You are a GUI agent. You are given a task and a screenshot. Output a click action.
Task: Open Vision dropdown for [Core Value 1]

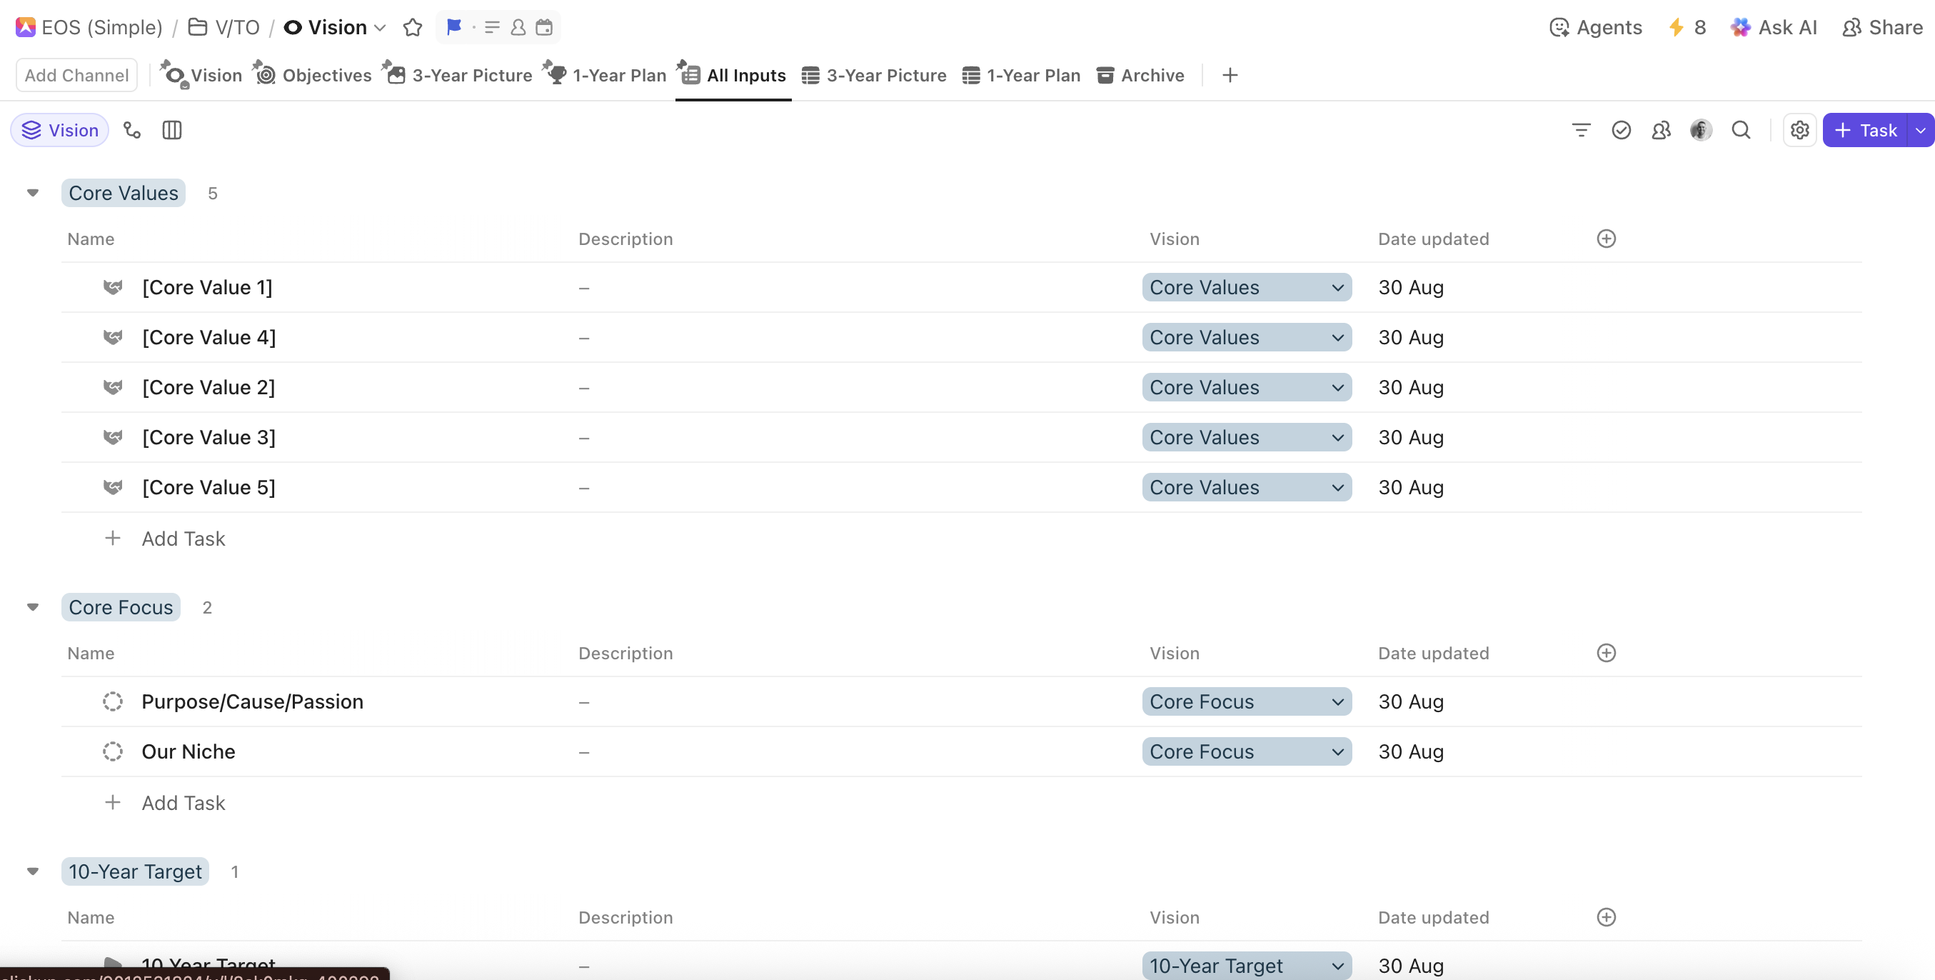tap(1246, 287)
